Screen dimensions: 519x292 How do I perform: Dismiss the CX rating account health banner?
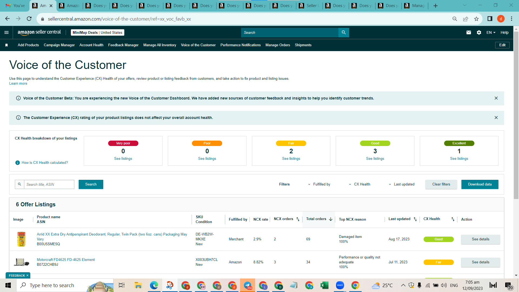[x=496, y=118]
